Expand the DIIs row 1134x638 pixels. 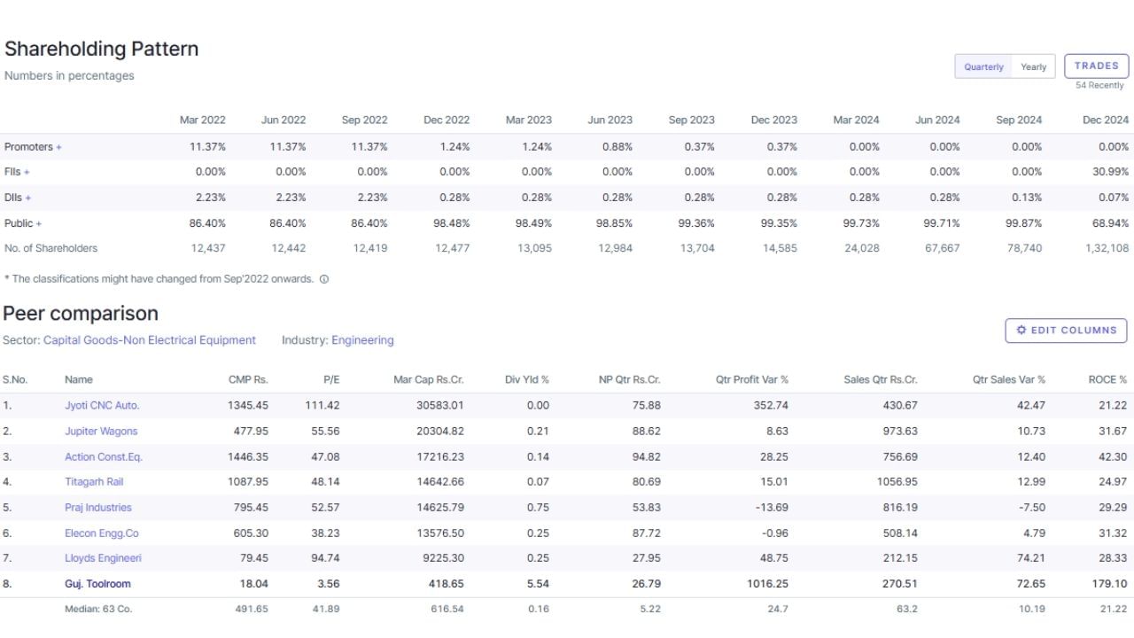(18, 198)
